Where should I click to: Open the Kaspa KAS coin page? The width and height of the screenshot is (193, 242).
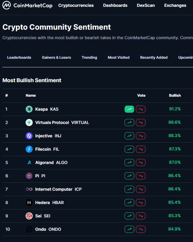coord(47,109)
